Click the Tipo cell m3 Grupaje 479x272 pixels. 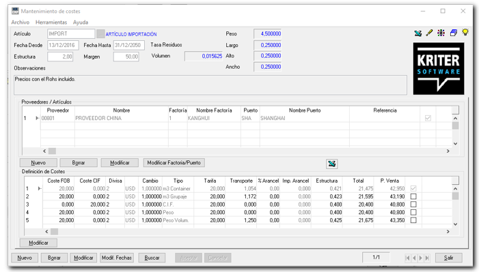[178, 196]
